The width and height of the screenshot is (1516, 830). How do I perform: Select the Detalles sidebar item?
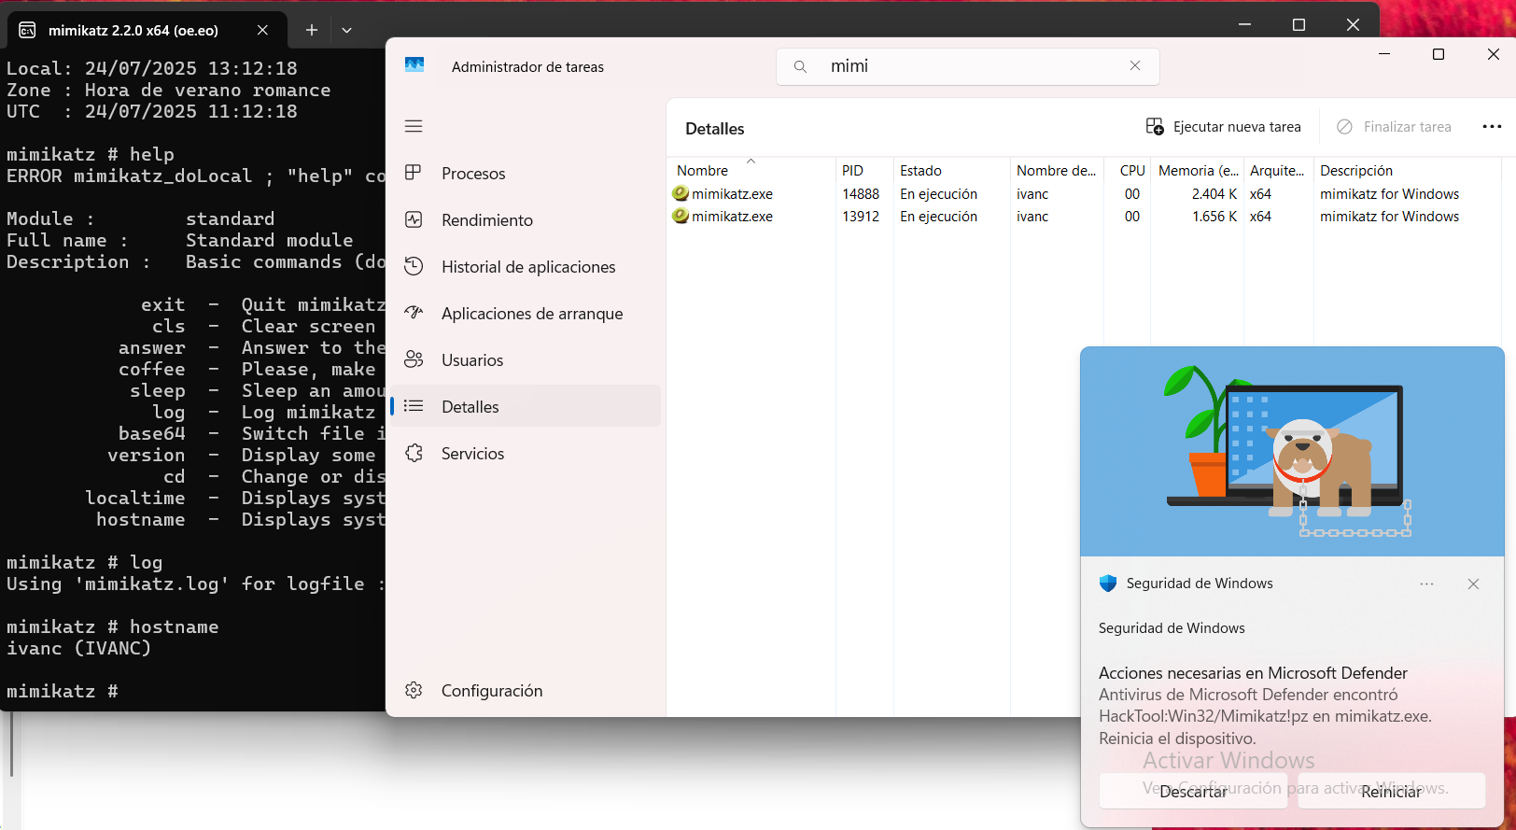pos(526,407)
